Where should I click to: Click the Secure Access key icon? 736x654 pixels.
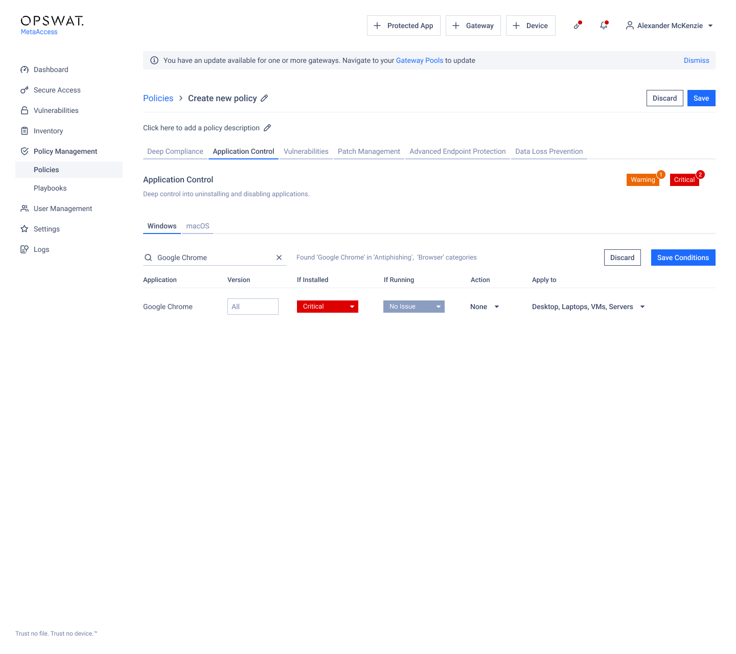[24, 90]
